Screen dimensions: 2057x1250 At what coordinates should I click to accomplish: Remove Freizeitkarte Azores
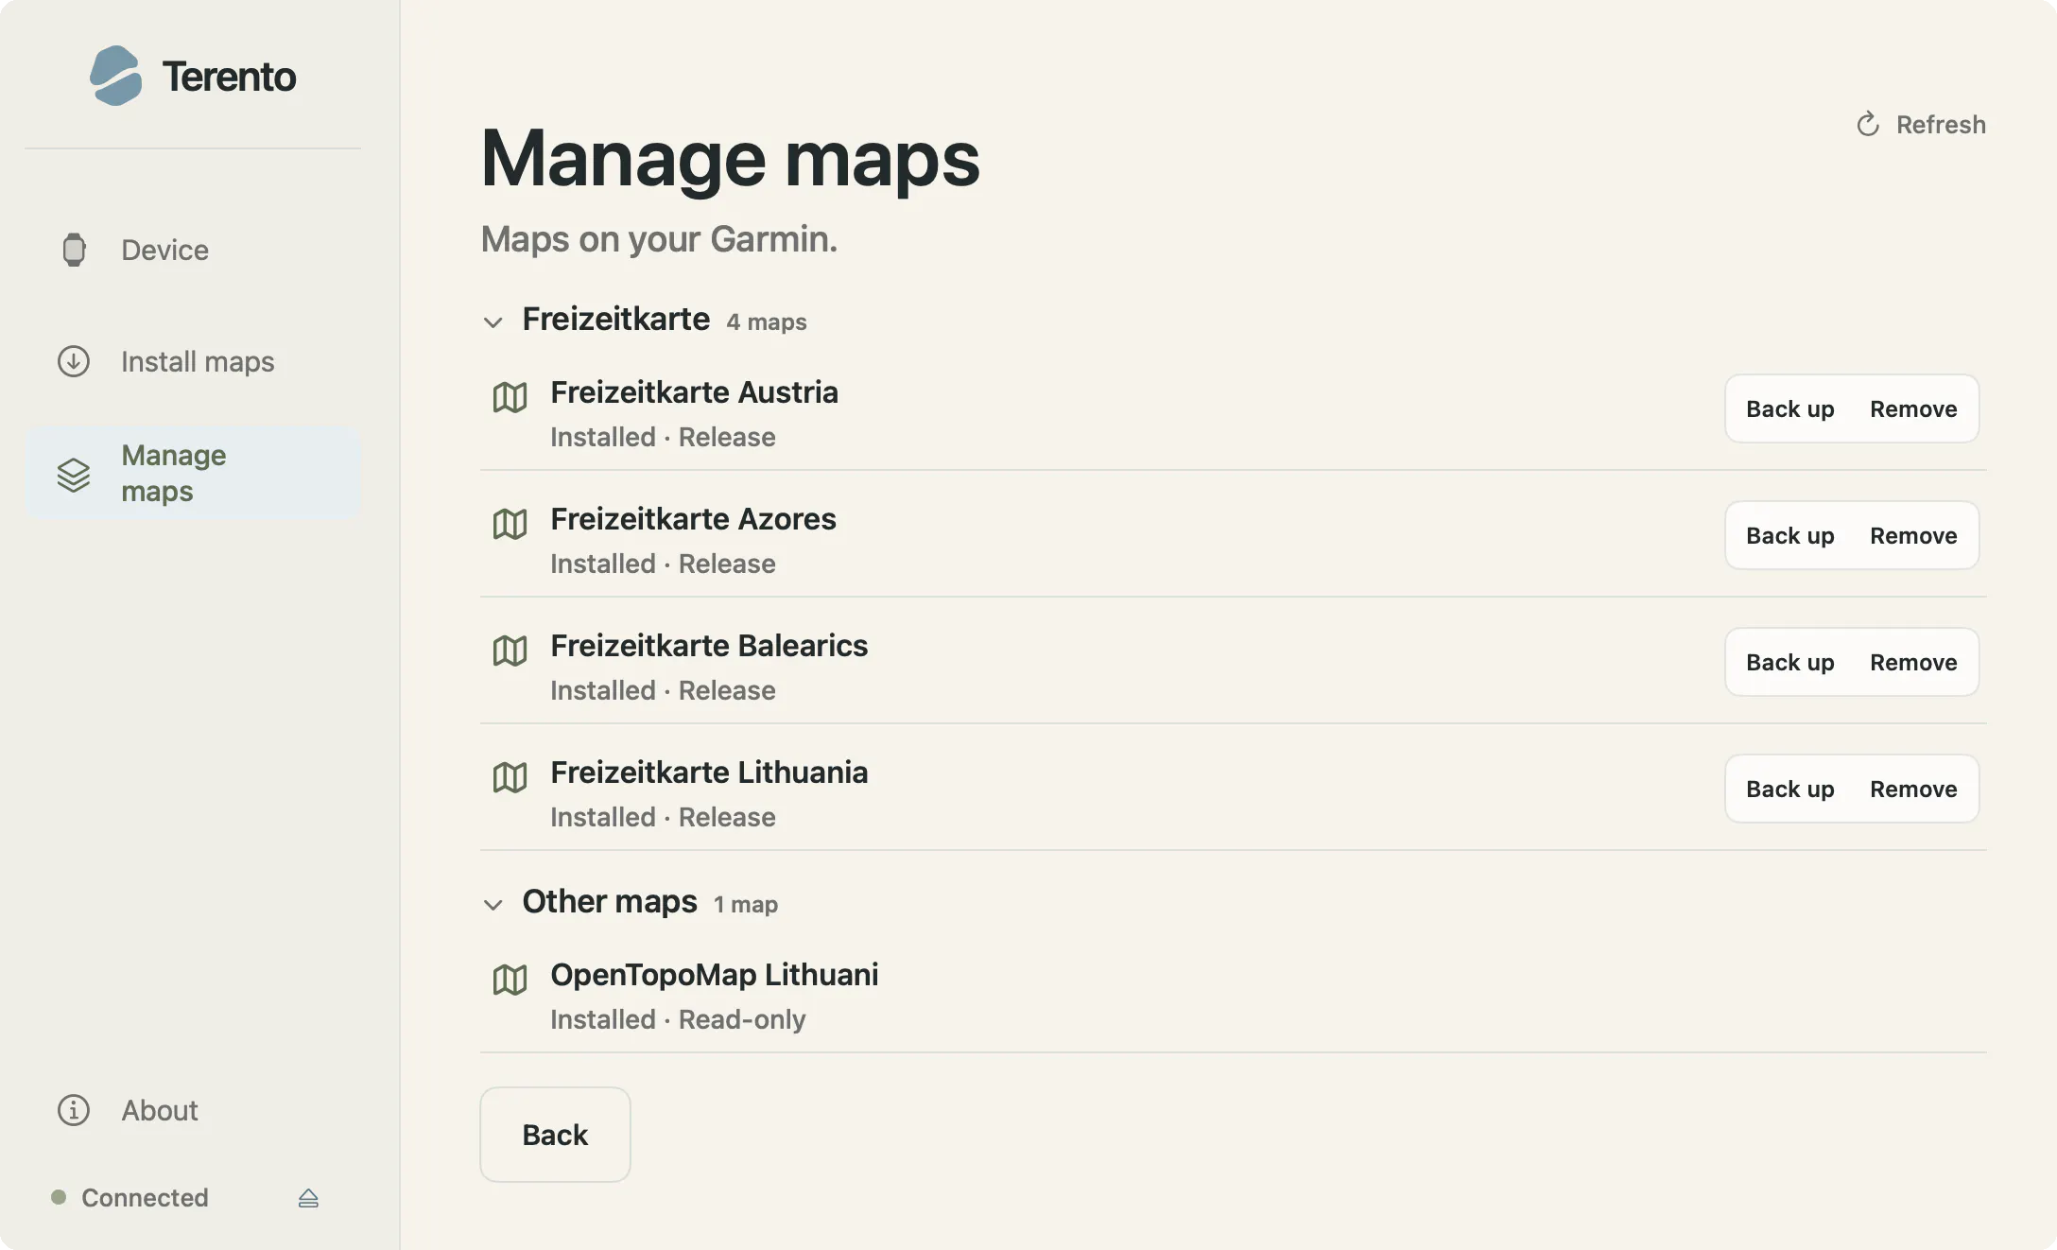[x=1913, y=535]
